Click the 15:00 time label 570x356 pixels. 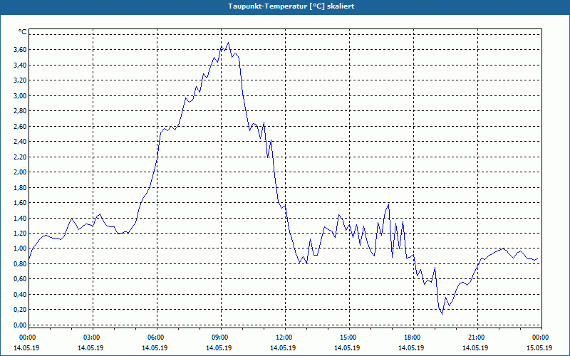[348, 337]
